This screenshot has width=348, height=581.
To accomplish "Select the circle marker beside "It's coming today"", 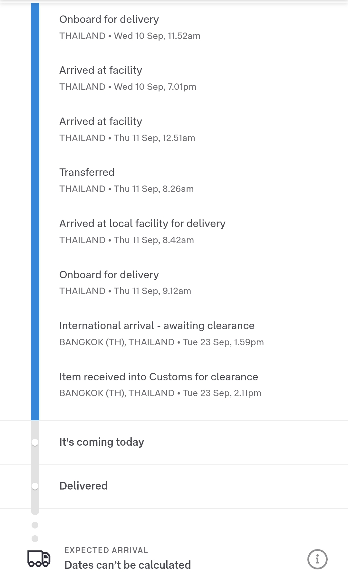I will coord(35,443).
